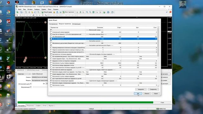This screenshot has height=114, width=203.
Task: Open dropdown arrow beside periodicity clock icon
Action: [110, 12]
